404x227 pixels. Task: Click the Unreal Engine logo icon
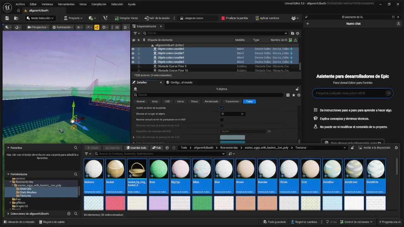(x=7, y=7)
